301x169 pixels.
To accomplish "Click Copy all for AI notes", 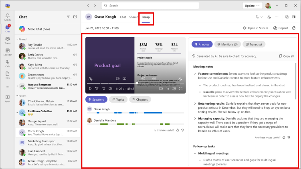I will 286,56.
